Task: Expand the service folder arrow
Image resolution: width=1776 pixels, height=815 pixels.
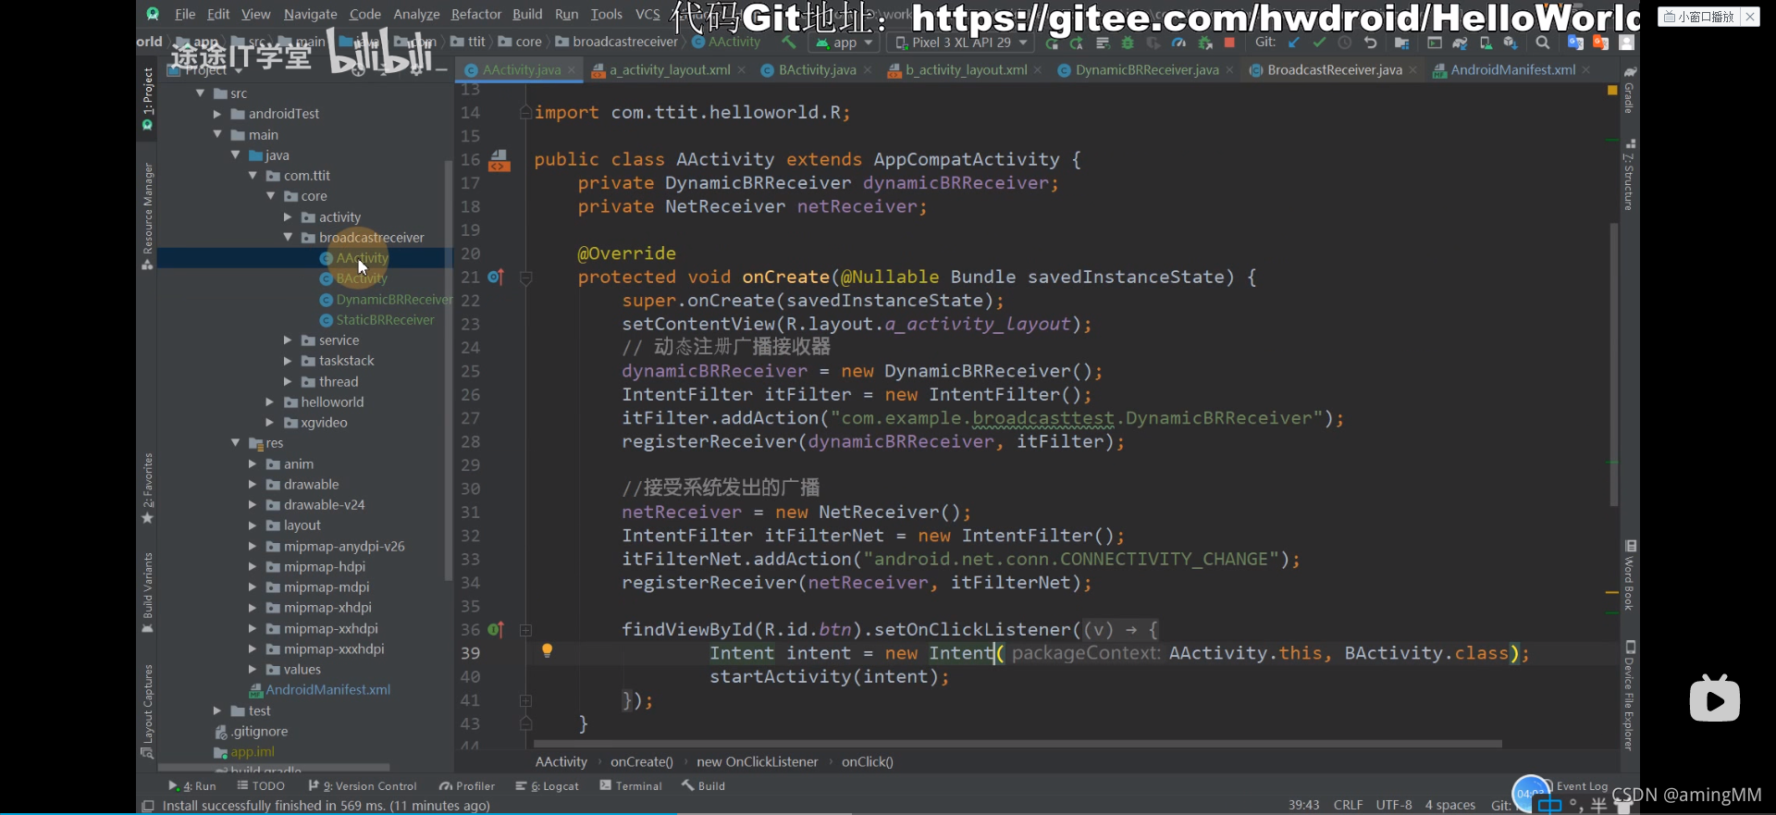Action: [288, 340]
